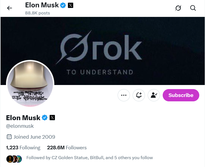205x167 pixels.
Task: Toggle the following person-check button
Action: coord(154,95)
